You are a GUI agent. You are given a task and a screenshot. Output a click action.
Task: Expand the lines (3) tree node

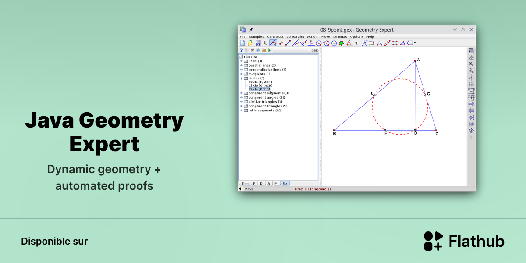241,61
